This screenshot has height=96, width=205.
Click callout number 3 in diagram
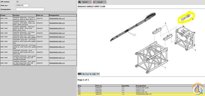[x=195, y=50]
